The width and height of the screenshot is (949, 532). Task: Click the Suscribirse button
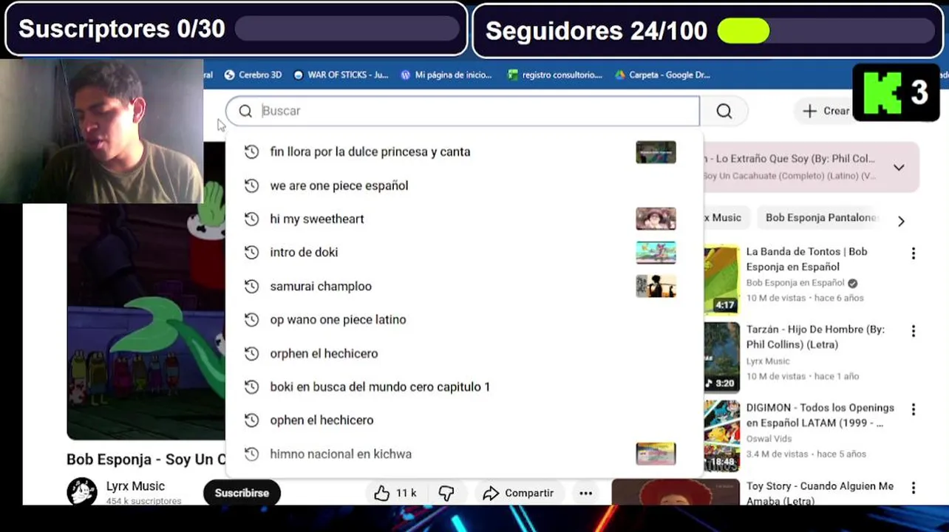[242, 493]
